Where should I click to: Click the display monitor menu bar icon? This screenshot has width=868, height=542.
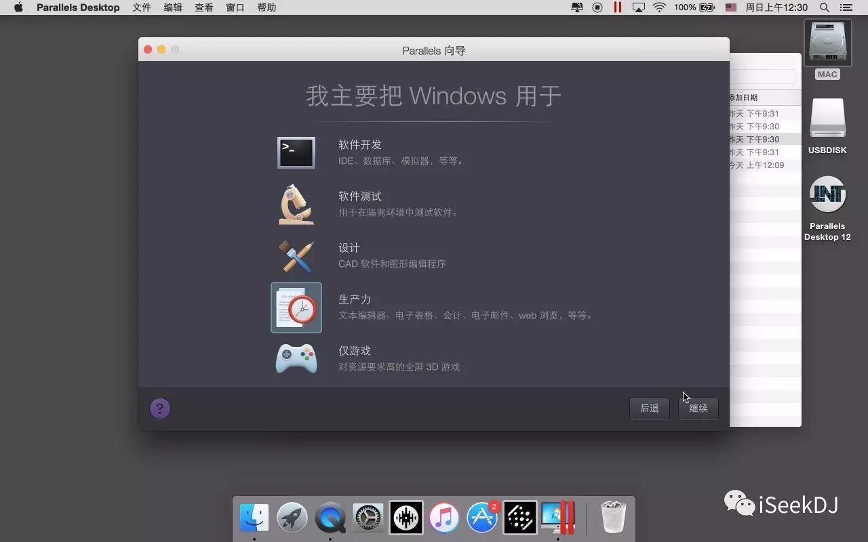(x=577, y=7)
